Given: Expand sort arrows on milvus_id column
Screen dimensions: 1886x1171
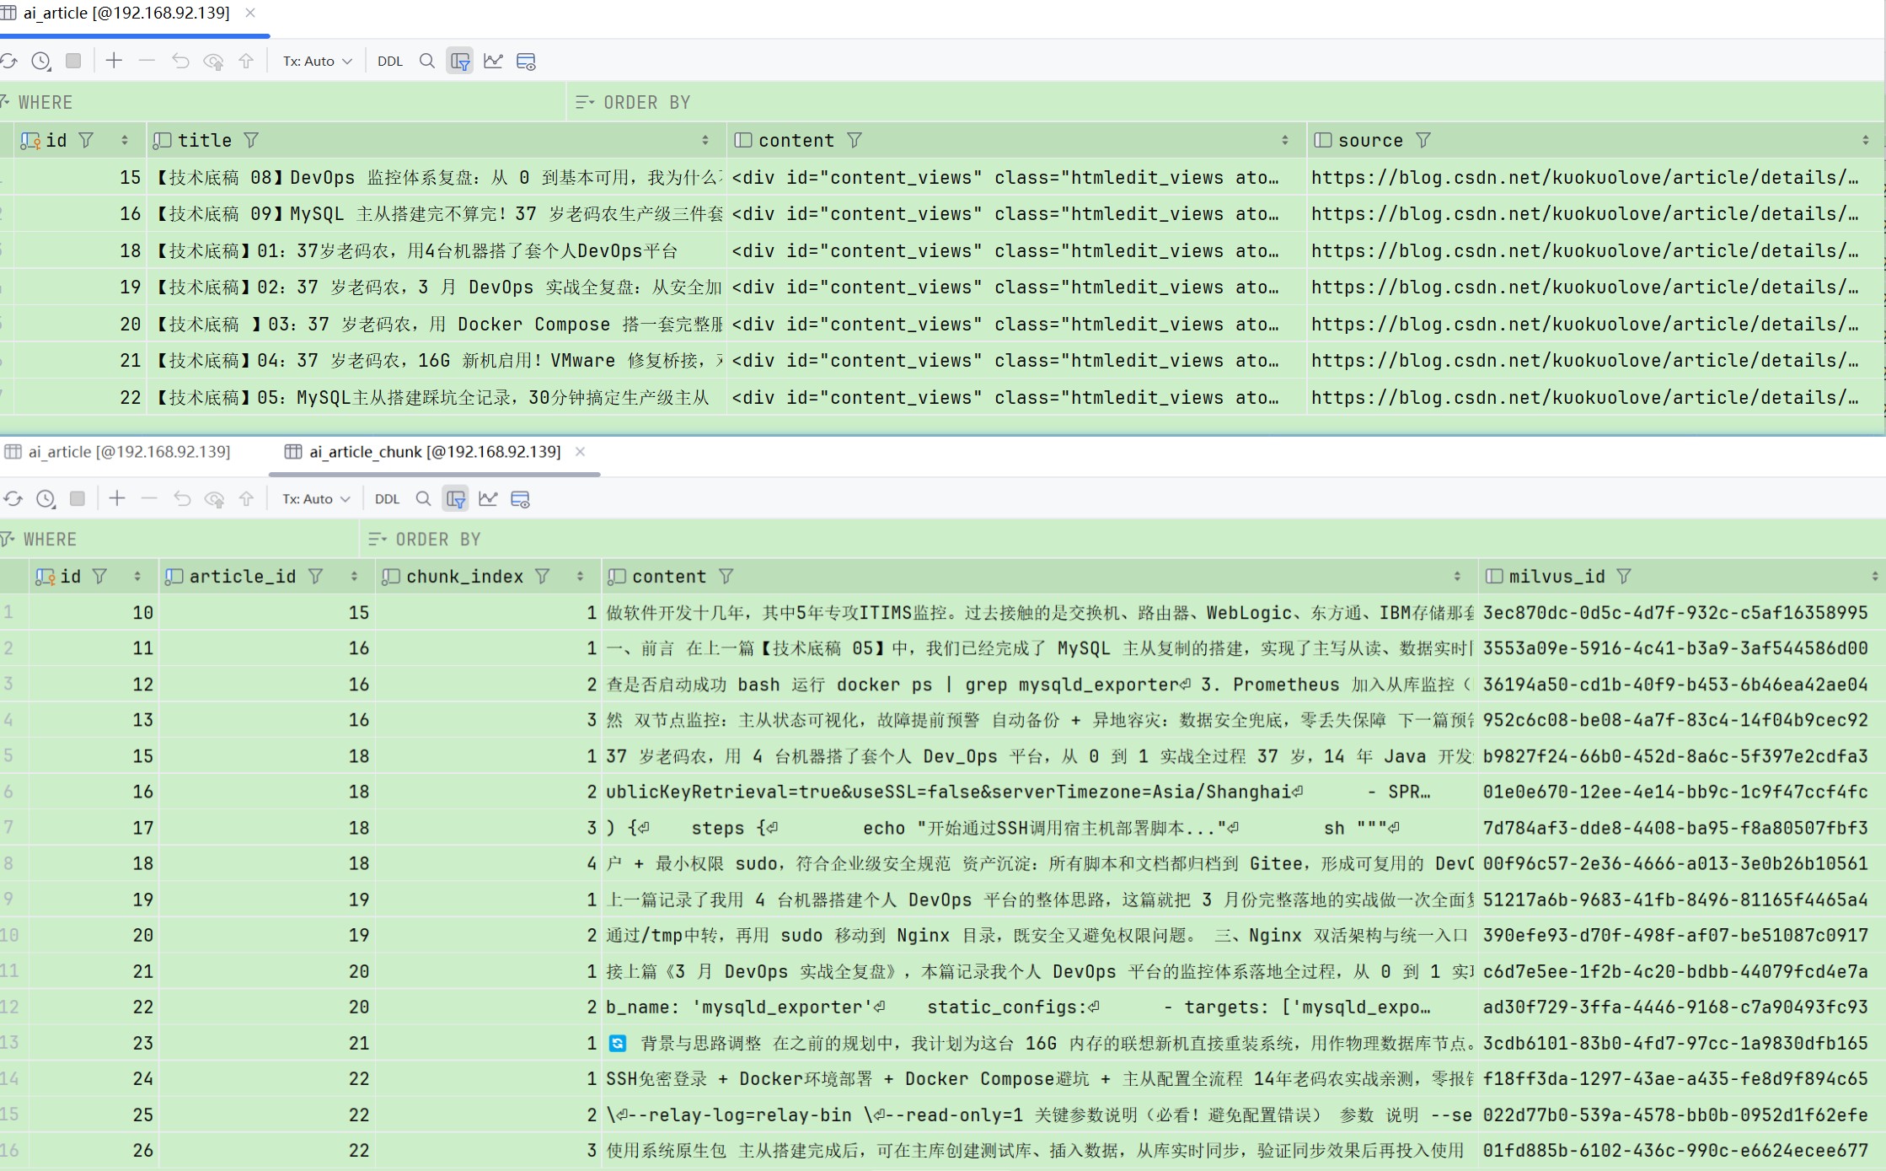Looking at the screenshot, I should pos(1874,577).
